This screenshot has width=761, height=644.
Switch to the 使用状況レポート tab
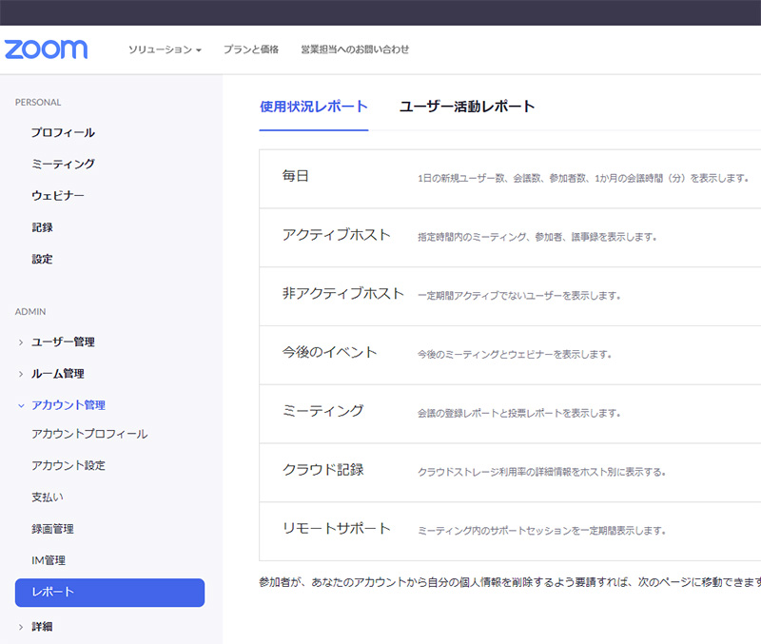coord(313,107)
